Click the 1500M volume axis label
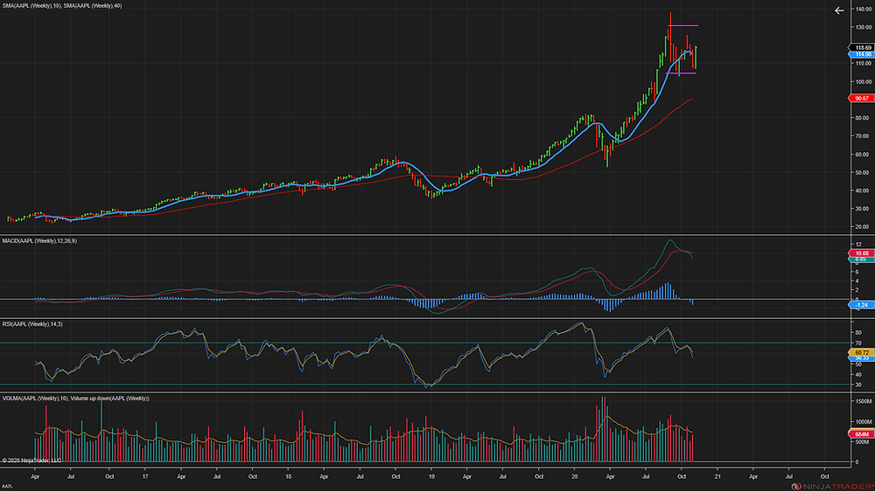 click(x=864, y=401)
